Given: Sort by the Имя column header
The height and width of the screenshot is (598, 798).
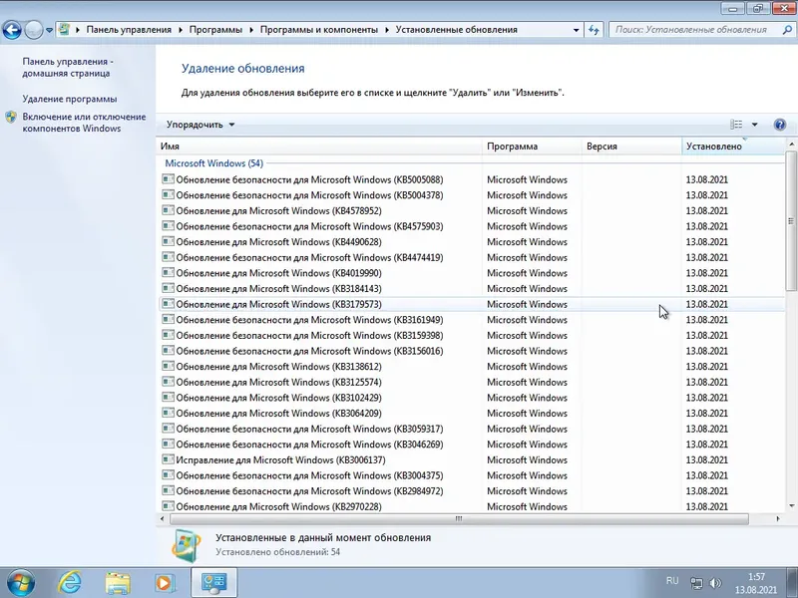Looking at the screenshot, I should point(319,146).
